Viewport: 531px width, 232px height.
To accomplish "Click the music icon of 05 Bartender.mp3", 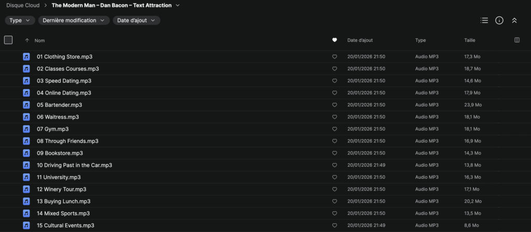I will 26,105.
